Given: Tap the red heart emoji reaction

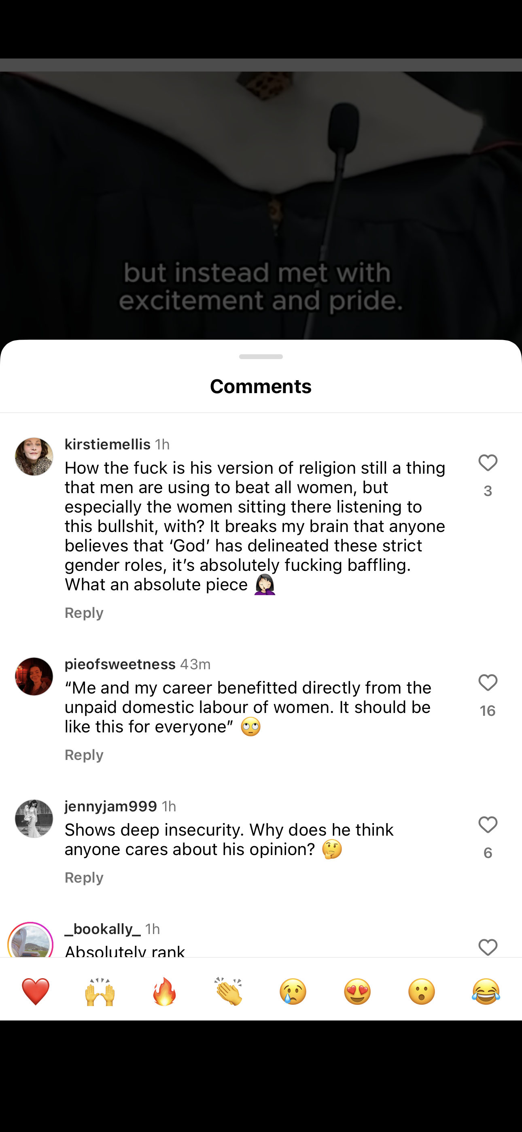Looking at the screenshot, I should coord(36,992).
